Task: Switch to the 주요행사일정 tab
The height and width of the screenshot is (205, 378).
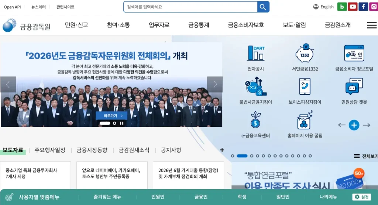Action: point(50,150)
